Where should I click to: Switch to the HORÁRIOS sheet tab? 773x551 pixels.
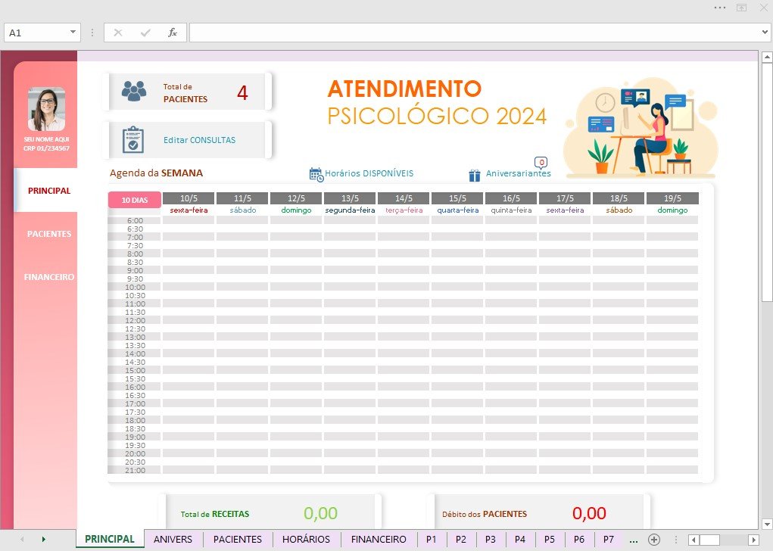(x=306, y=539)
